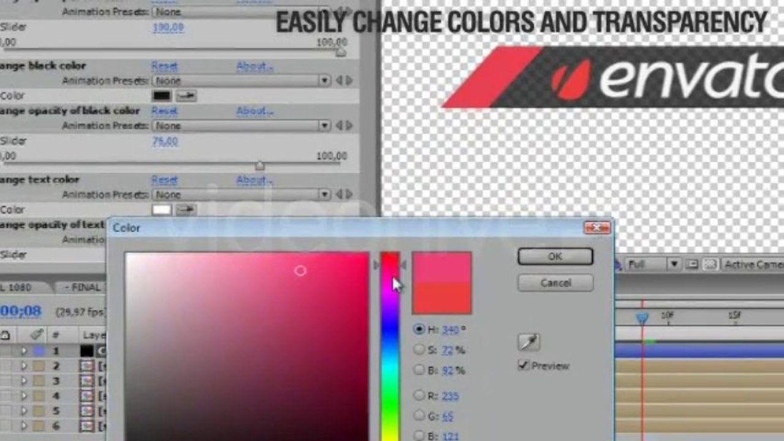The height and width of the screenshot is (441, 784).
Task: Click layer 2 composition source icon
Action: (x=87, y=366)
